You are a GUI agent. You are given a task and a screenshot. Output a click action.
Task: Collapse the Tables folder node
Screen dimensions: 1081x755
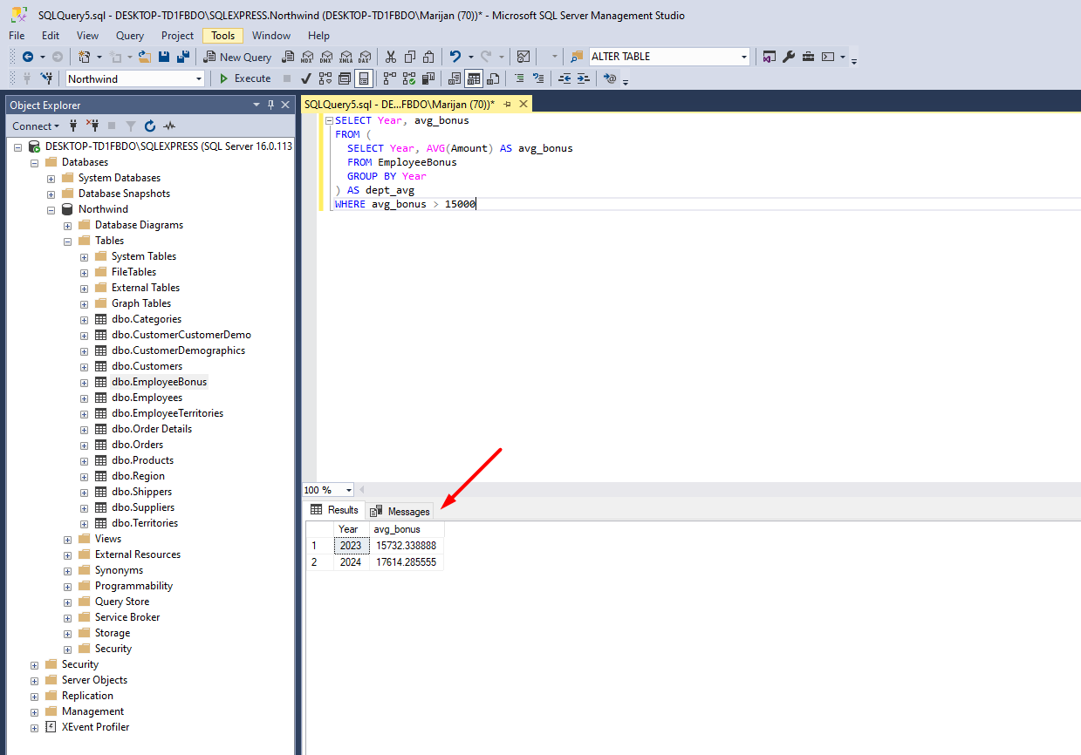coord(68,241)
